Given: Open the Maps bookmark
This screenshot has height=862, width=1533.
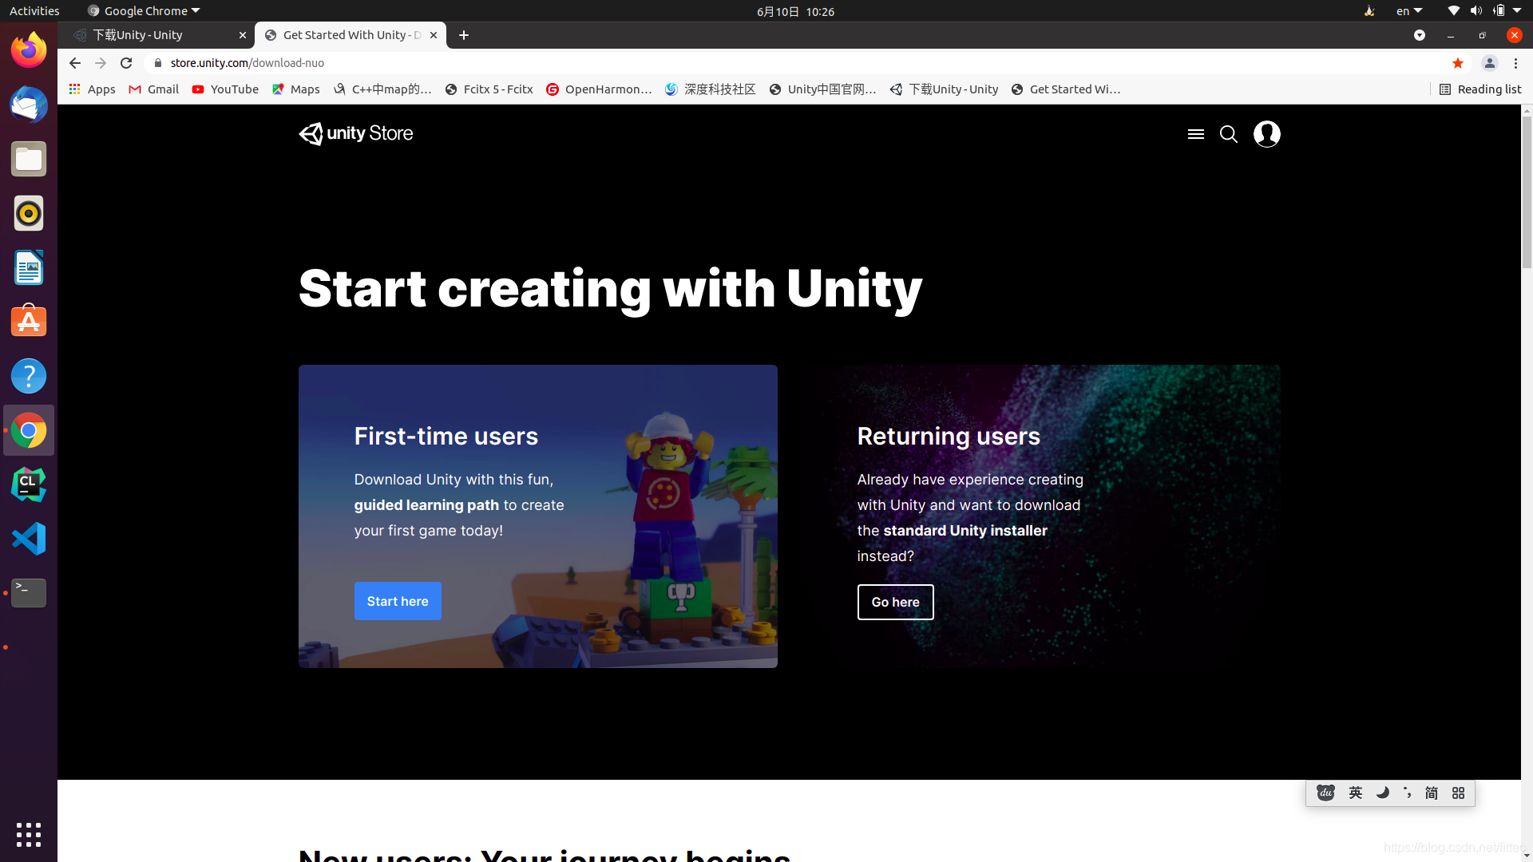Looking at the screenshot, I should pos(295,89).
